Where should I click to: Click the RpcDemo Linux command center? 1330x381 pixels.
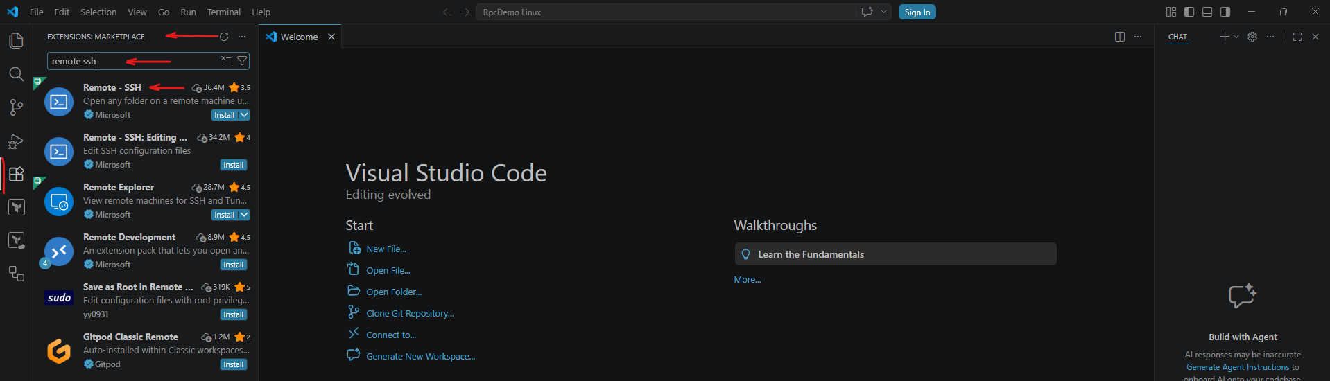(667, 12)
